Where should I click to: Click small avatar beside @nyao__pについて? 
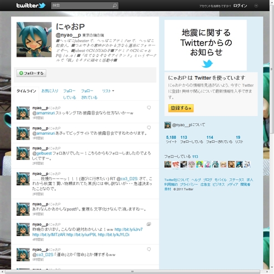(x=168, y=125)
